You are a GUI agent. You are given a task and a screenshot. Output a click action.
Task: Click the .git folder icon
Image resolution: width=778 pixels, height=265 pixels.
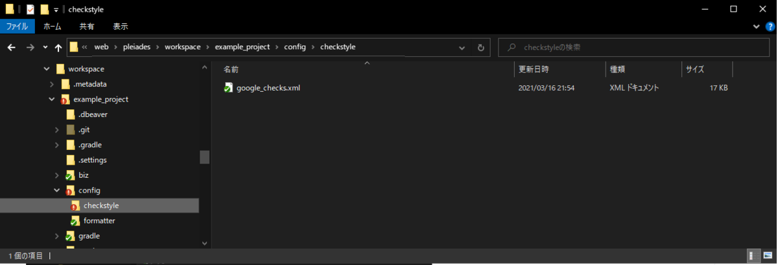(x=71, y=129)
